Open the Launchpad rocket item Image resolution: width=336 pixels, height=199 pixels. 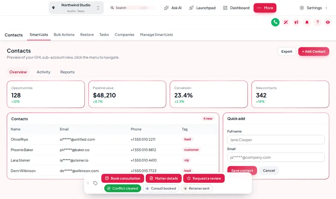point(202,8)
